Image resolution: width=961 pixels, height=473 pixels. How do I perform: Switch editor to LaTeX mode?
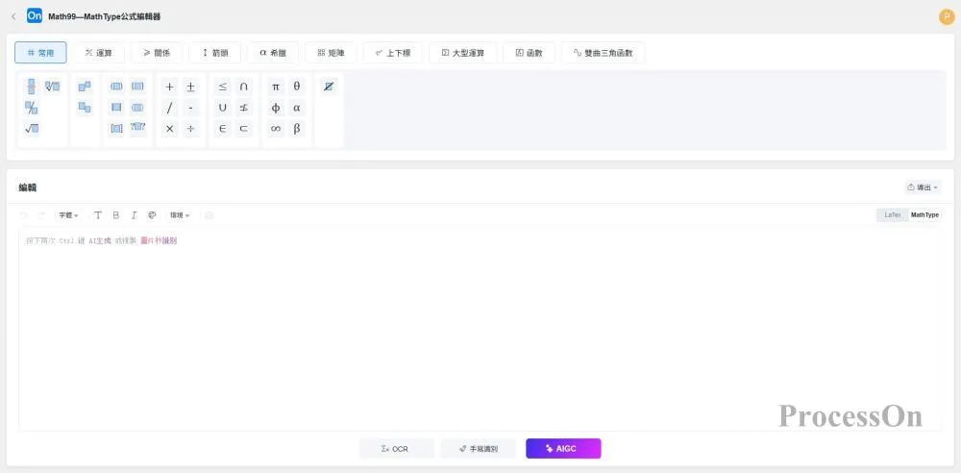(x=892, y=215)
